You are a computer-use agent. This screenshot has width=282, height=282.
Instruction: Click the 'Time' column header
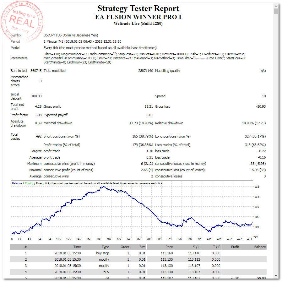[55, 247]
